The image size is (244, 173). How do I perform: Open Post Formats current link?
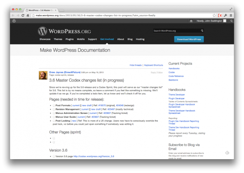tap(76, 105)
